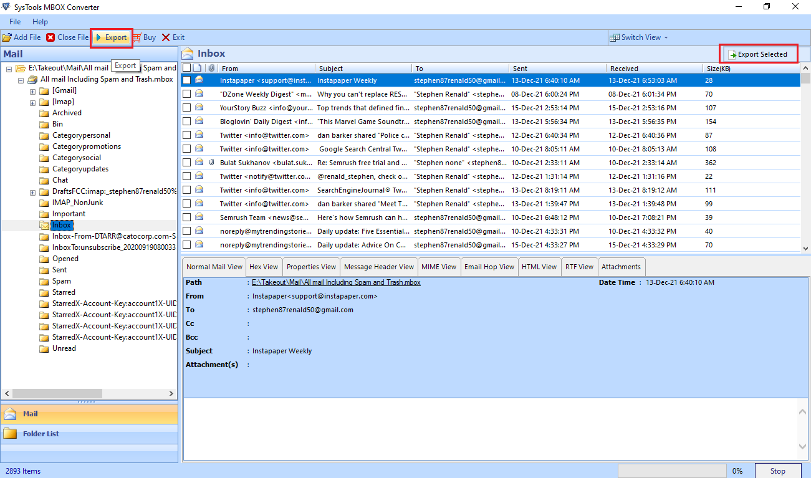811x478 pixels.
Task: Switch to the Attachments tab
Action: click(621, 267)
